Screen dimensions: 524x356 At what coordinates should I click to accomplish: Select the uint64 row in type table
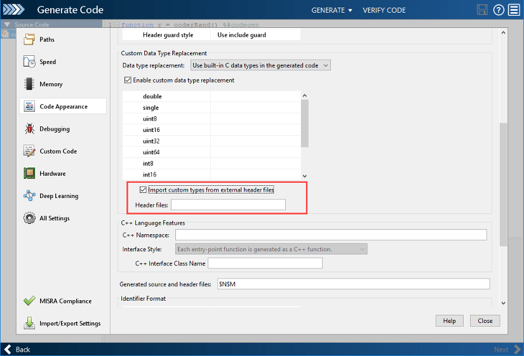(212, 152)
